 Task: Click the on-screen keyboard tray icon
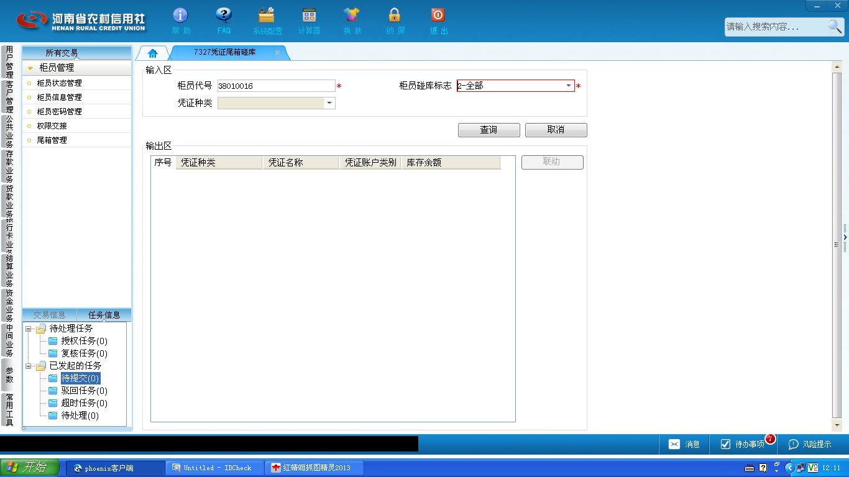tap(750, 468)
